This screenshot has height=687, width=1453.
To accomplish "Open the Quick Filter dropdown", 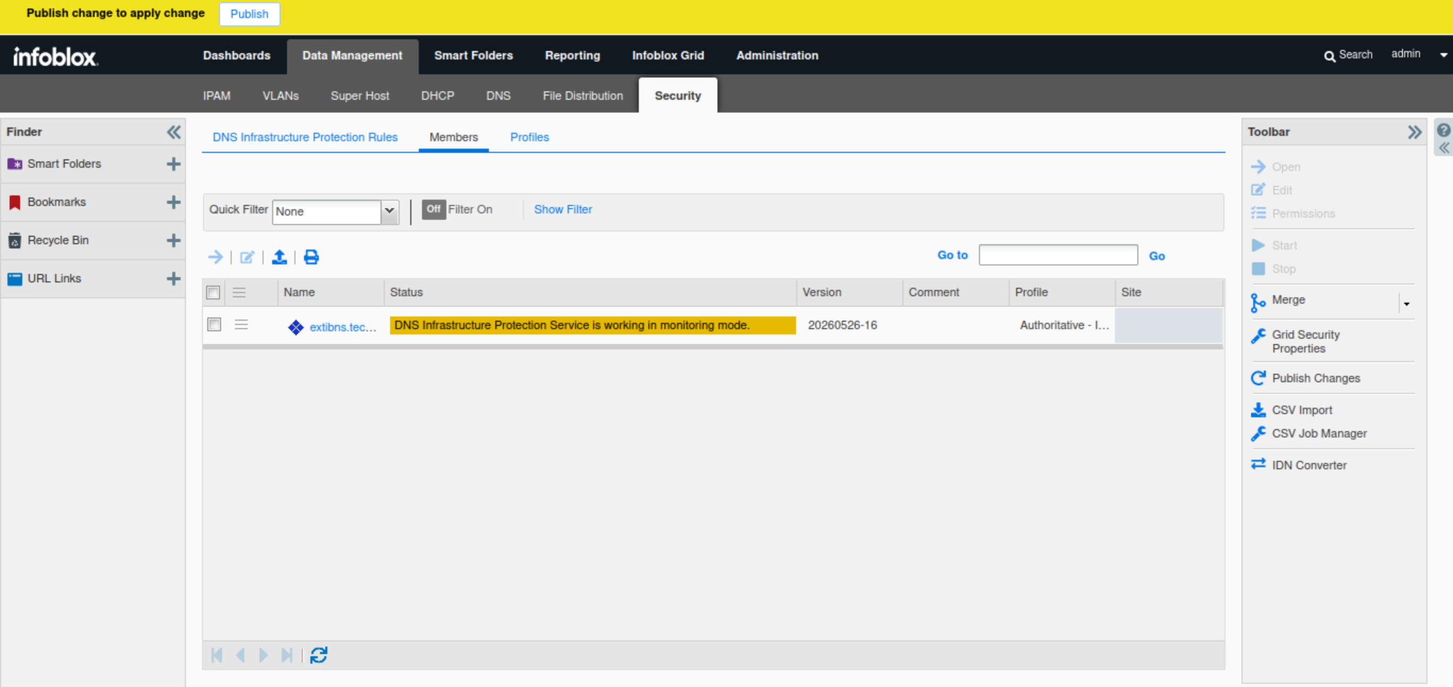I will pyautogui.click(x=389, y=212).
